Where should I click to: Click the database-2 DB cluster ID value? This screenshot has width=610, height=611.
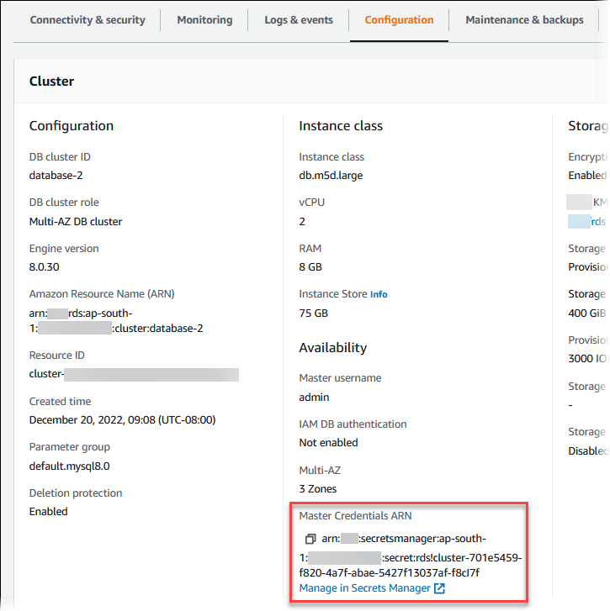click(56, 176)
